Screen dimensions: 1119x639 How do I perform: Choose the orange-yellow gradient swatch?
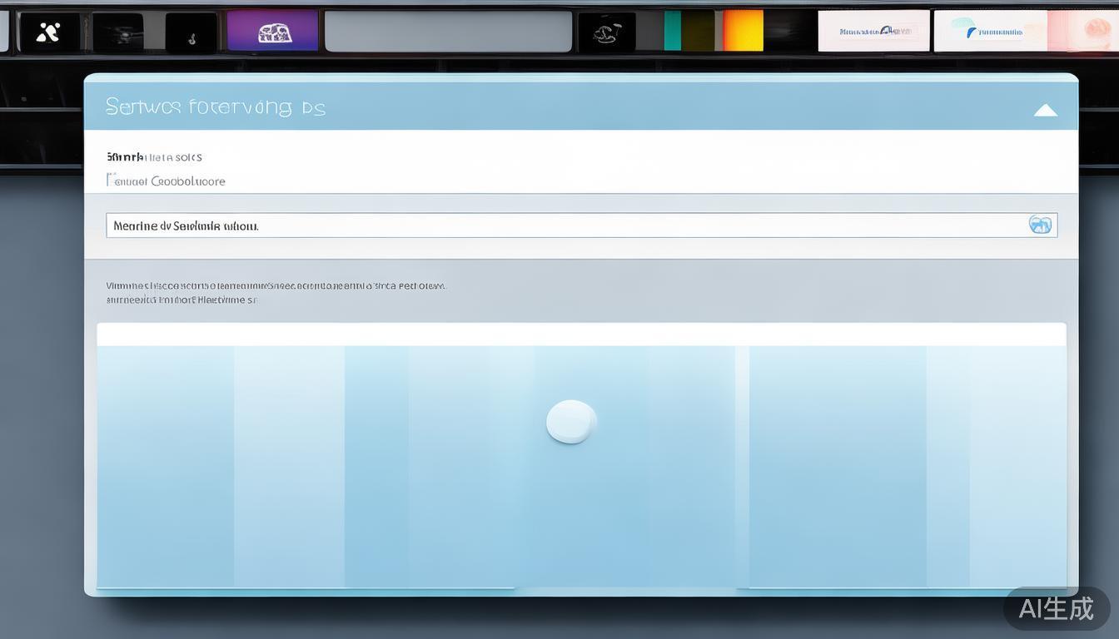743,31
